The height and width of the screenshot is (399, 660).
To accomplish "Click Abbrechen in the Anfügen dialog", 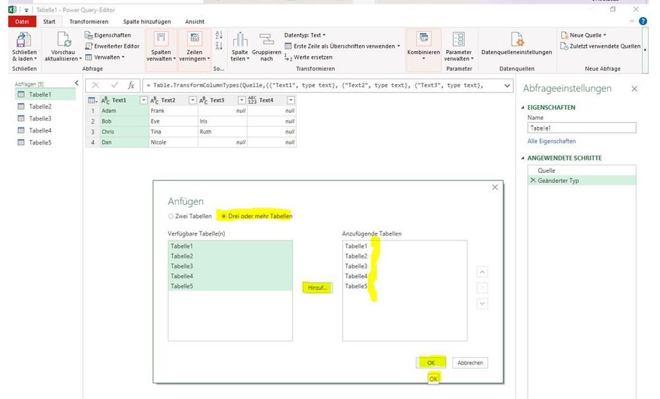I will tap(470, 363).
